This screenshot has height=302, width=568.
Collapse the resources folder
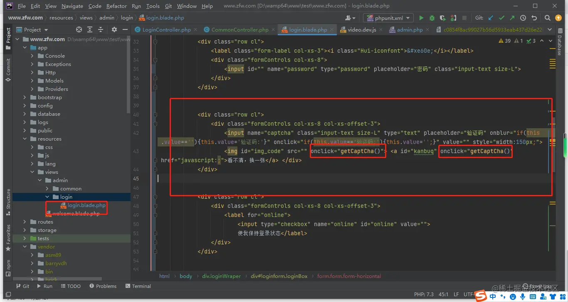[x=25, y=139]
